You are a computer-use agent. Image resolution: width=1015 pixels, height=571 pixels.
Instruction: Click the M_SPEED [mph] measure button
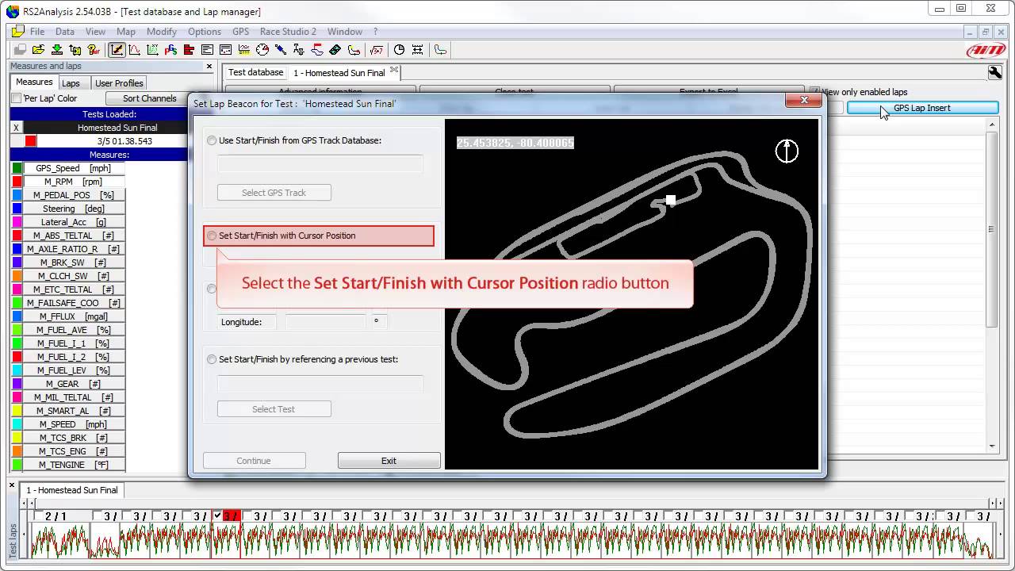point(74,424)
